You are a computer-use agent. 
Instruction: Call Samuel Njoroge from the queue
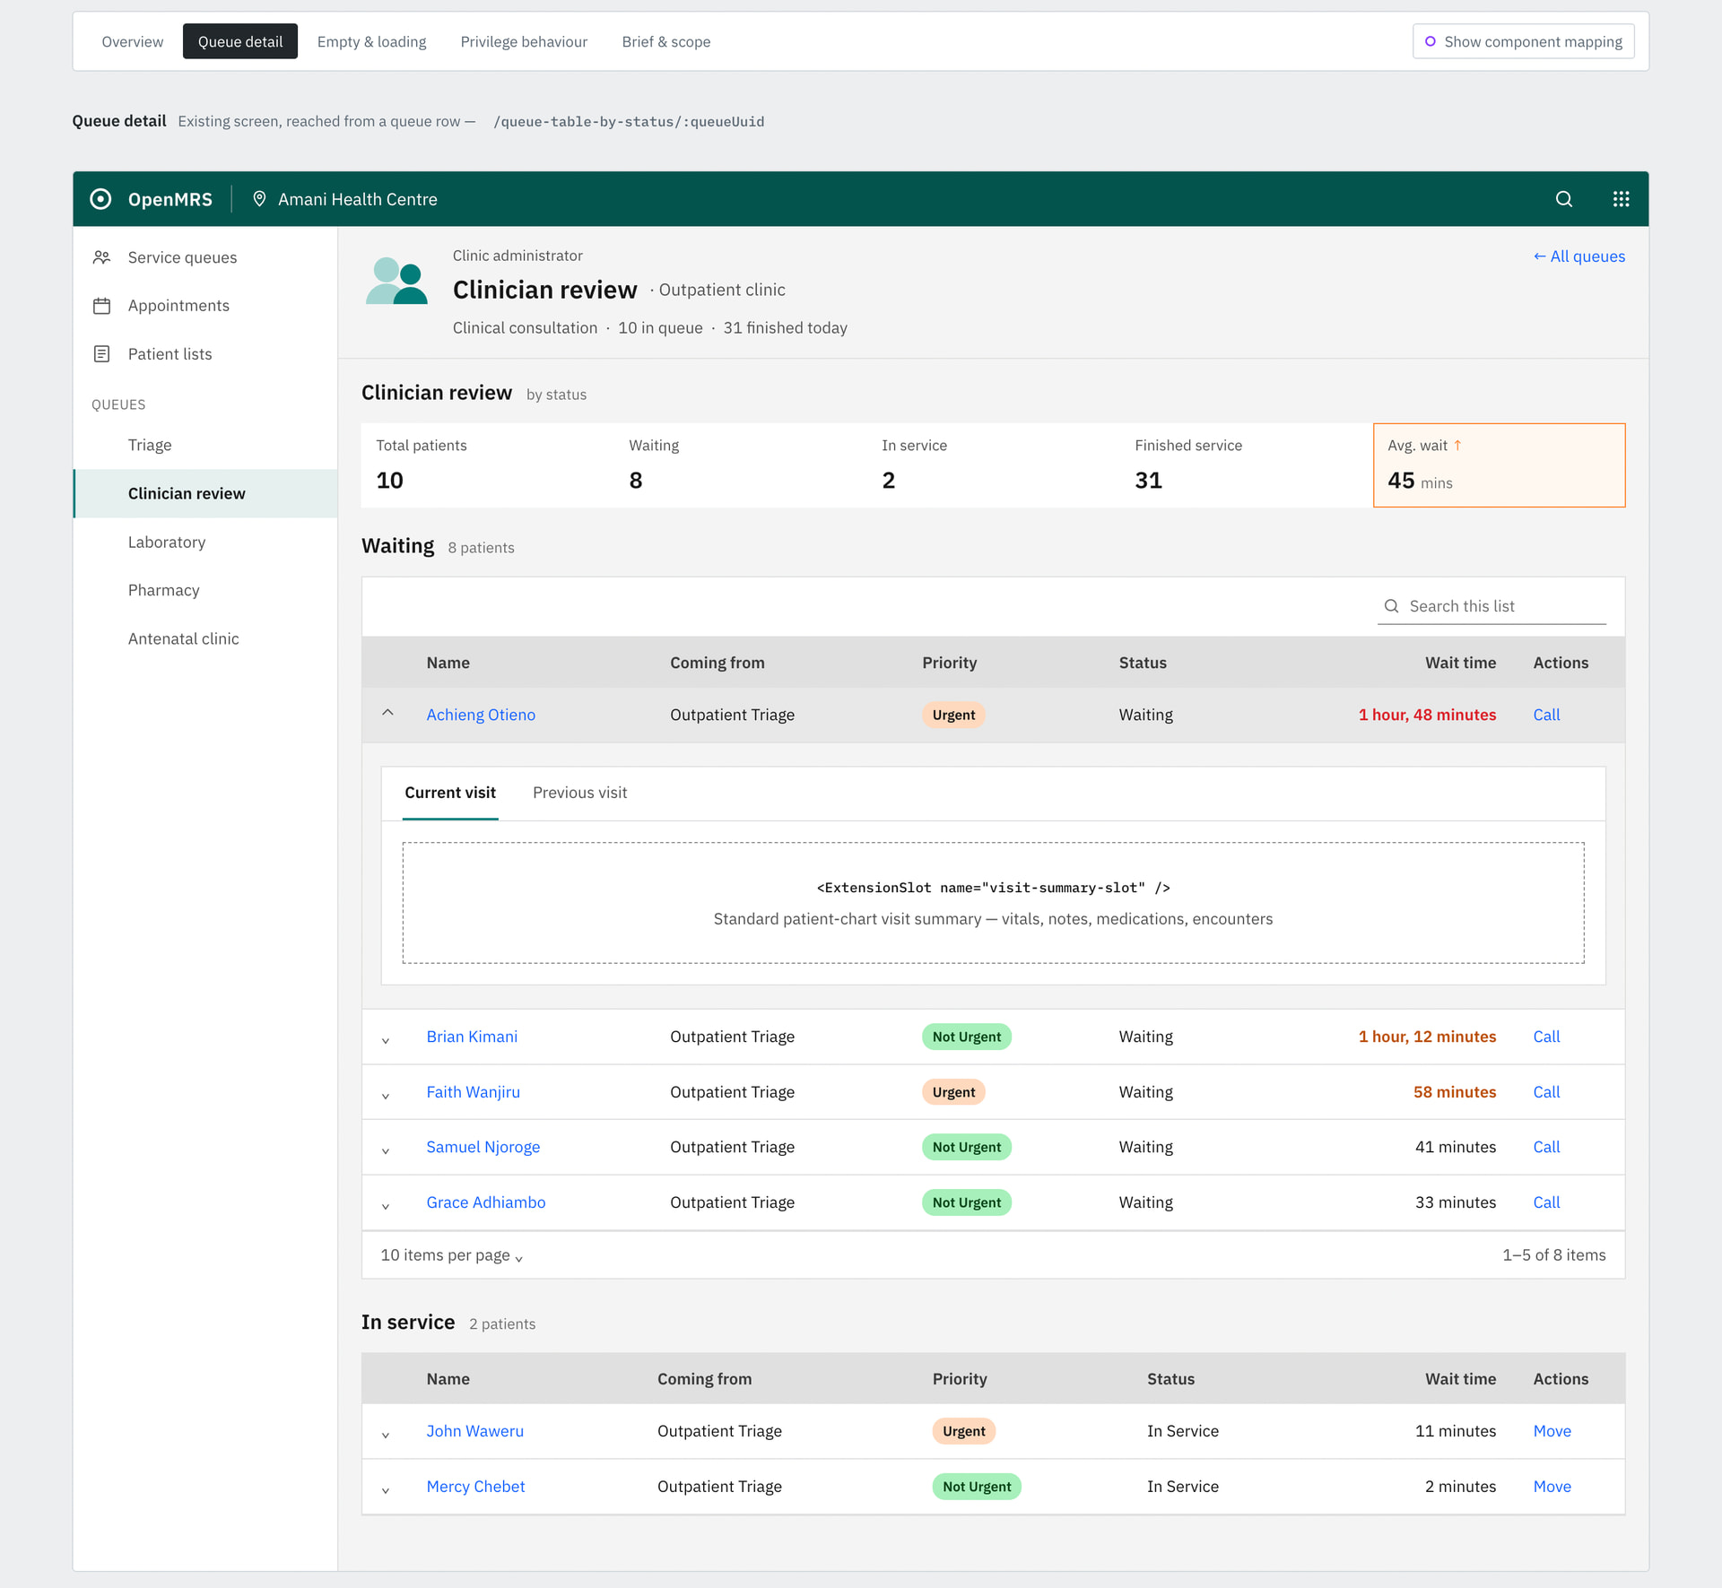tap(1546, 1147)
